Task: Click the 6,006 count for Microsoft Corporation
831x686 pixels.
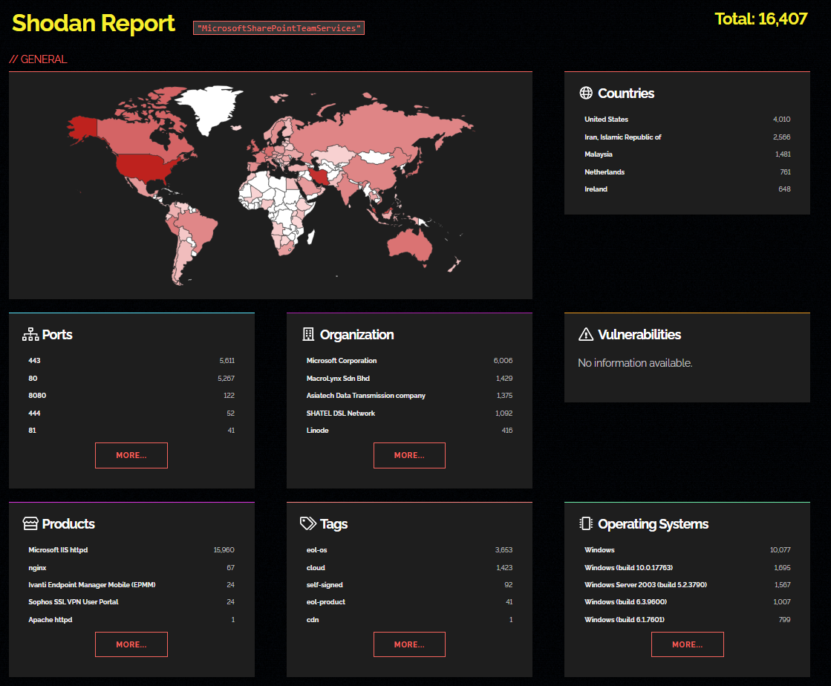Action: tap(503, 361)
